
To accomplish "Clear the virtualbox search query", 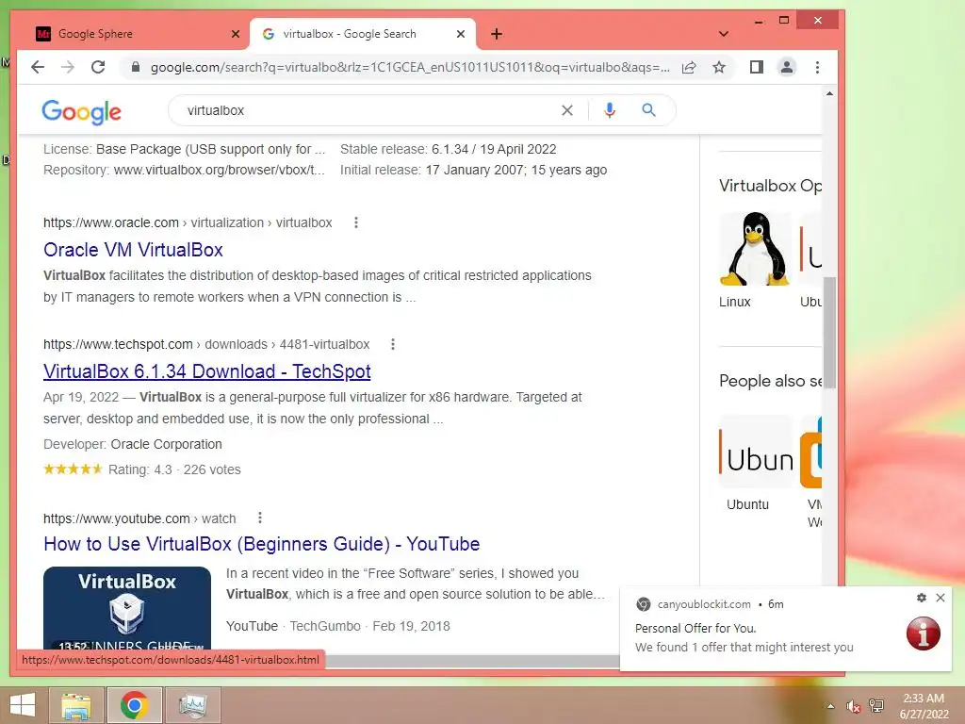I will click(x=566, y=110).
